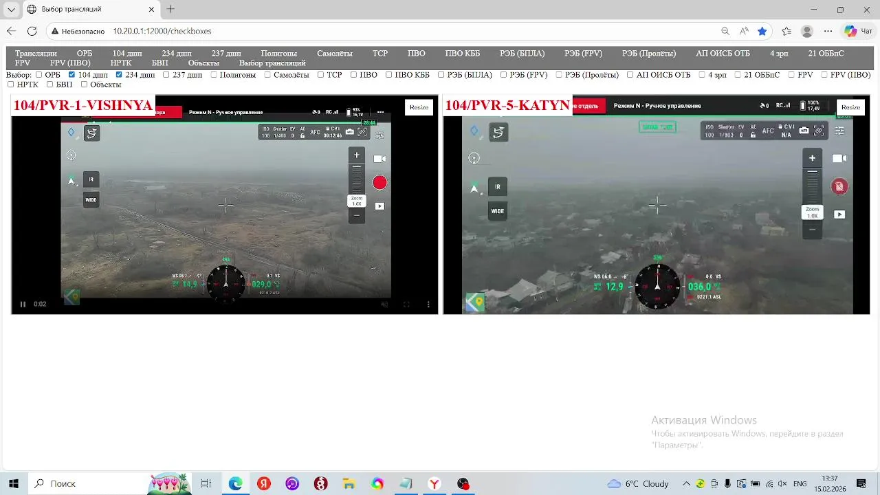Screen dimensions: 880x495
Task: Click the blue favorites star icon
Action: pyautogui.click(x=762, y=31)
